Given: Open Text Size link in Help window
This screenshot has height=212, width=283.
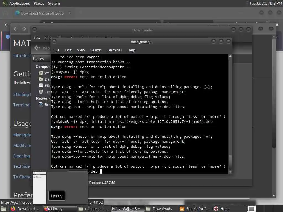Looking at the screenshot, I should pyautogui.click(x=22, y=166).
